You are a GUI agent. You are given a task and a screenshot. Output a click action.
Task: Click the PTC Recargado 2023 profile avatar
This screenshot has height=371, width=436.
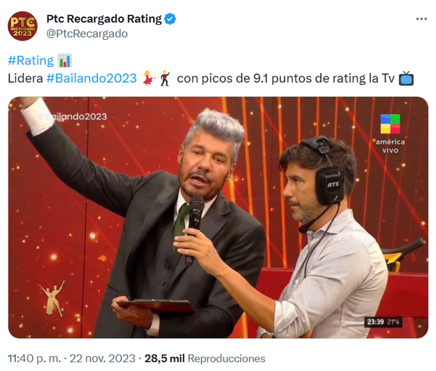pyautogui.click(x=23, y=26)
